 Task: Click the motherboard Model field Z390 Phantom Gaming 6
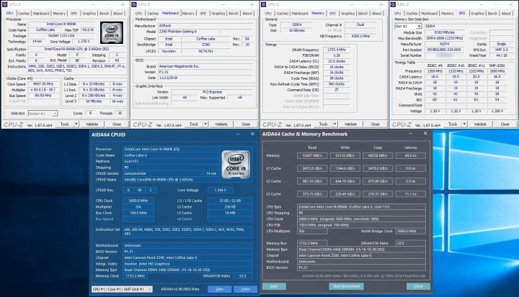coord(187,32)
